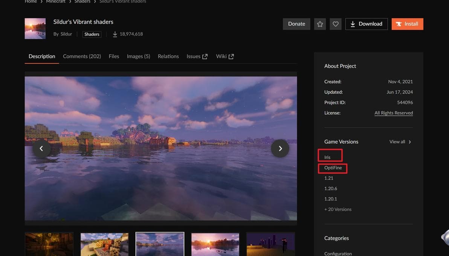Open the author Sildur profile link
The image size is (449, 256).
click(x=66, y=34)
